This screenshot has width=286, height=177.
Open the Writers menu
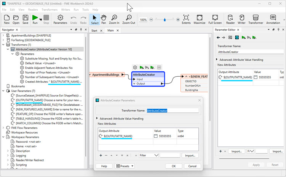pyautogui.click(x=66, y=10)
